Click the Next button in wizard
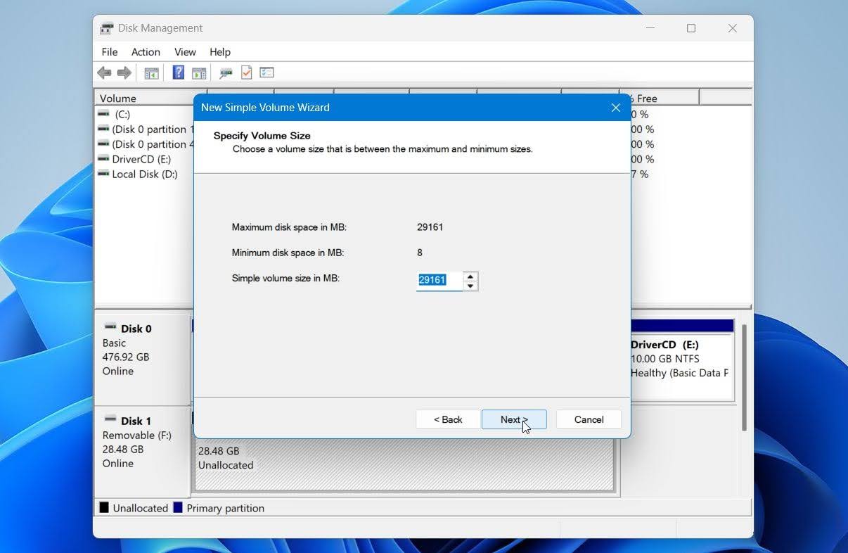The width and height of the screenshot is (848, 553). 514,419
